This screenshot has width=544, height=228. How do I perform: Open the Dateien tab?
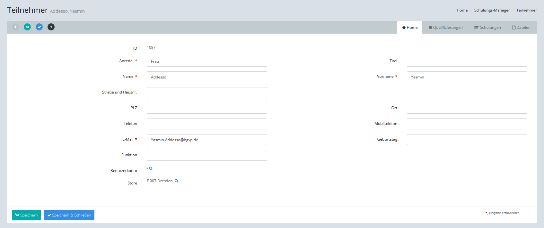coord(521,28)
